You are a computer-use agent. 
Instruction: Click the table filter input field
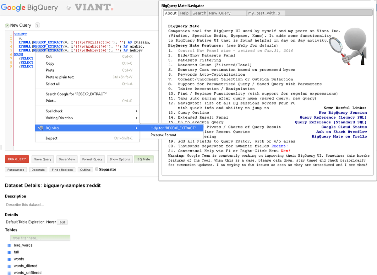click(40, 238)
